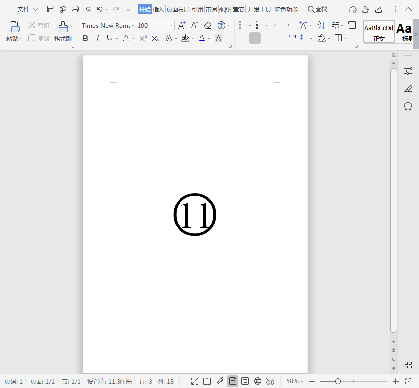Toggle strikethrough formatting
The image size is (419, 388).
[x=126, y=38]
